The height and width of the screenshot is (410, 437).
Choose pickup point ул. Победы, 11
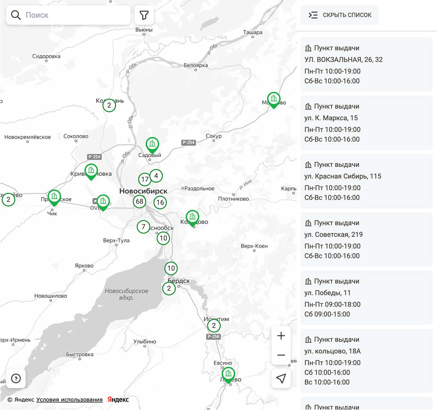point(366,298)
